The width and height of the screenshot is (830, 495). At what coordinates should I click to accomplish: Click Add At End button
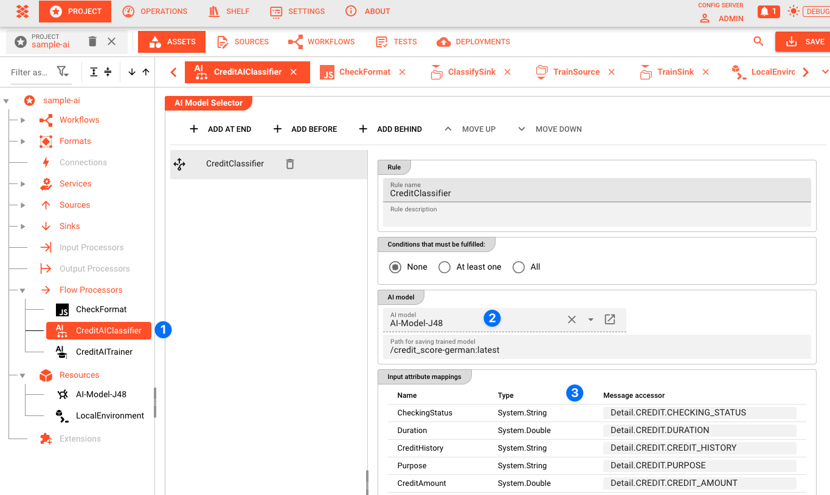[220, 129]
